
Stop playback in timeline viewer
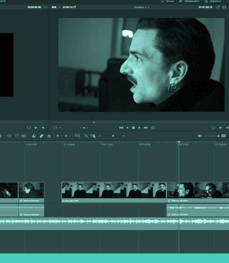click(134, 128)
